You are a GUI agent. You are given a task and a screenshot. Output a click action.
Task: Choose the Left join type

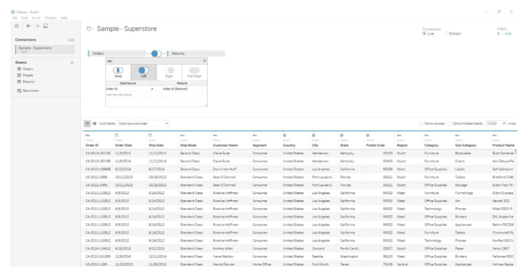[144, 72]
